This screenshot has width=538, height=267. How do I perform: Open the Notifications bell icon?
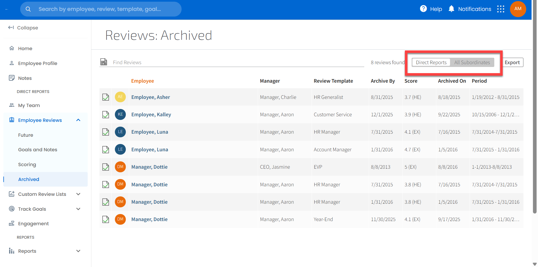(451, 9)
